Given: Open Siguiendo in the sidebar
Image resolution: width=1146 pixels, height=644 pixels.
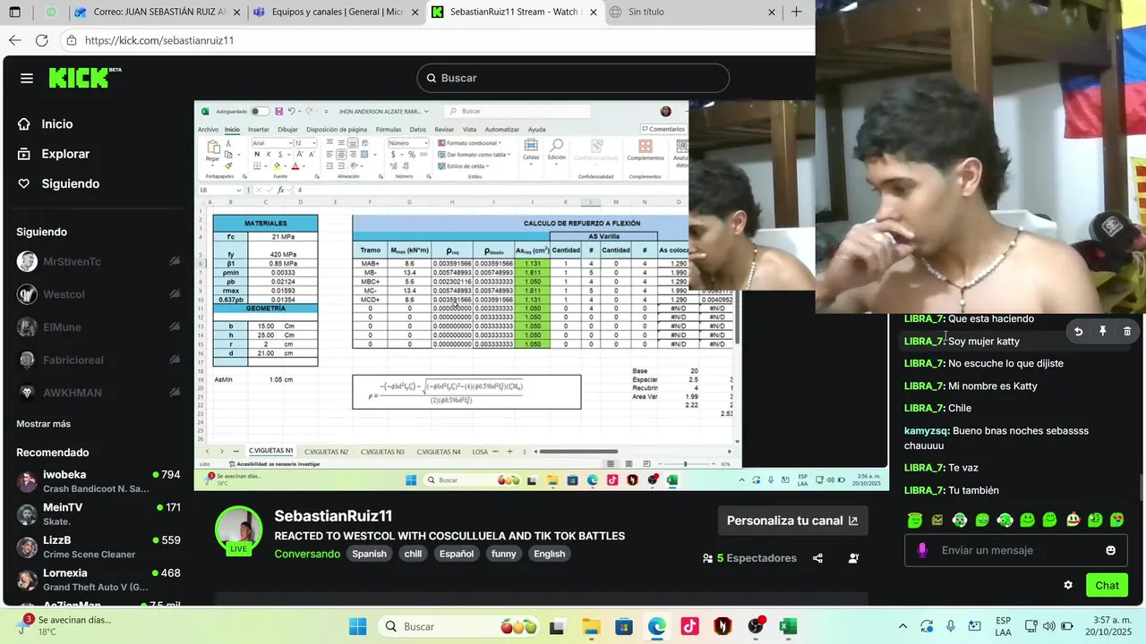Looking at the screenshot, I should click(70, 183).
